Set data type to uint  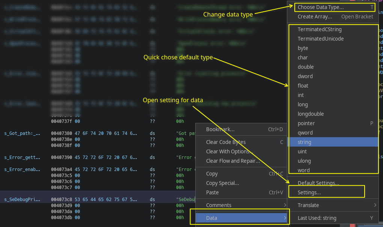click(332, 151)
